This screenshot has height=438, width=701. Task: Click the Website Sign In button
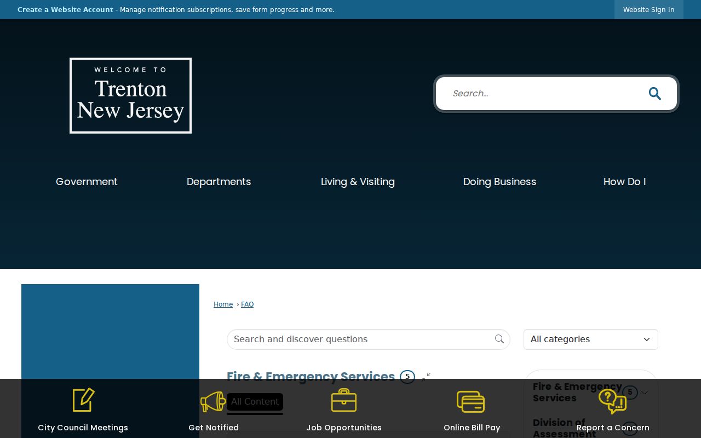(x=648, y=10)
